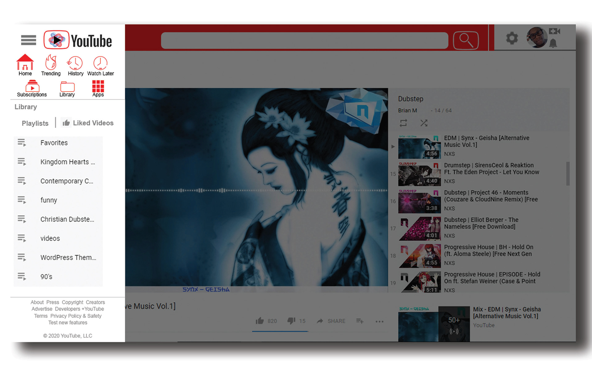Open the more actions ellipsis menu

pos(380,322)
